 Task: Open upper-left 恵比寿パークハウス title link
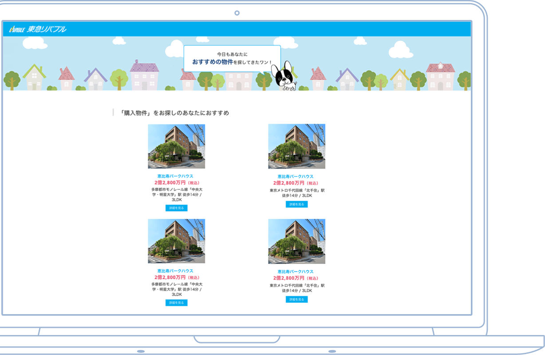coord(175,176)
